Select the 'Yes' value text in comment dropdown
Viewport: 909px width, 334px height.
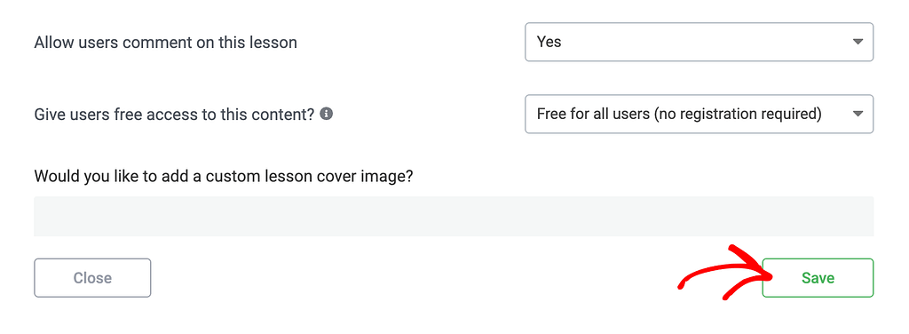coord(549,42)
